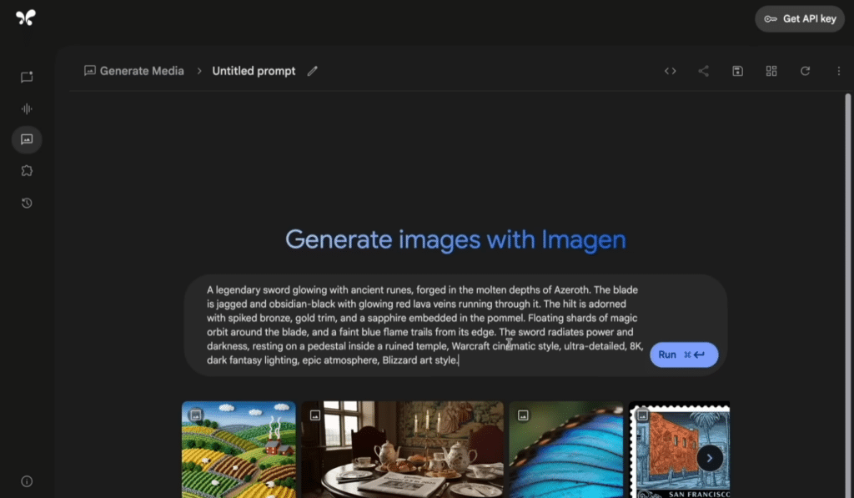Open the Build apps puzzle icon

coord(27,171)
